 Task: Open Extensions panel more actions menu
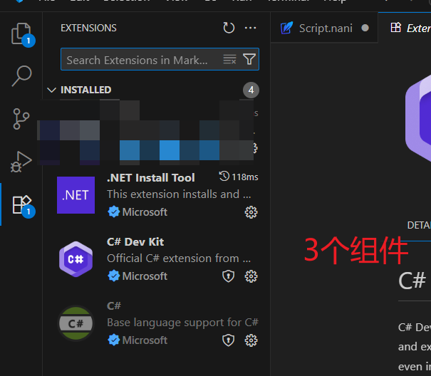coord(251,28)
